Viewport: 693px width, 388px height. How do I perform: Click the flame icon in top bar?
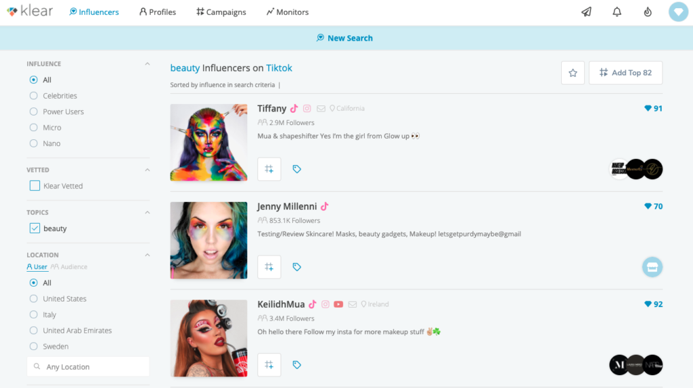647,12
